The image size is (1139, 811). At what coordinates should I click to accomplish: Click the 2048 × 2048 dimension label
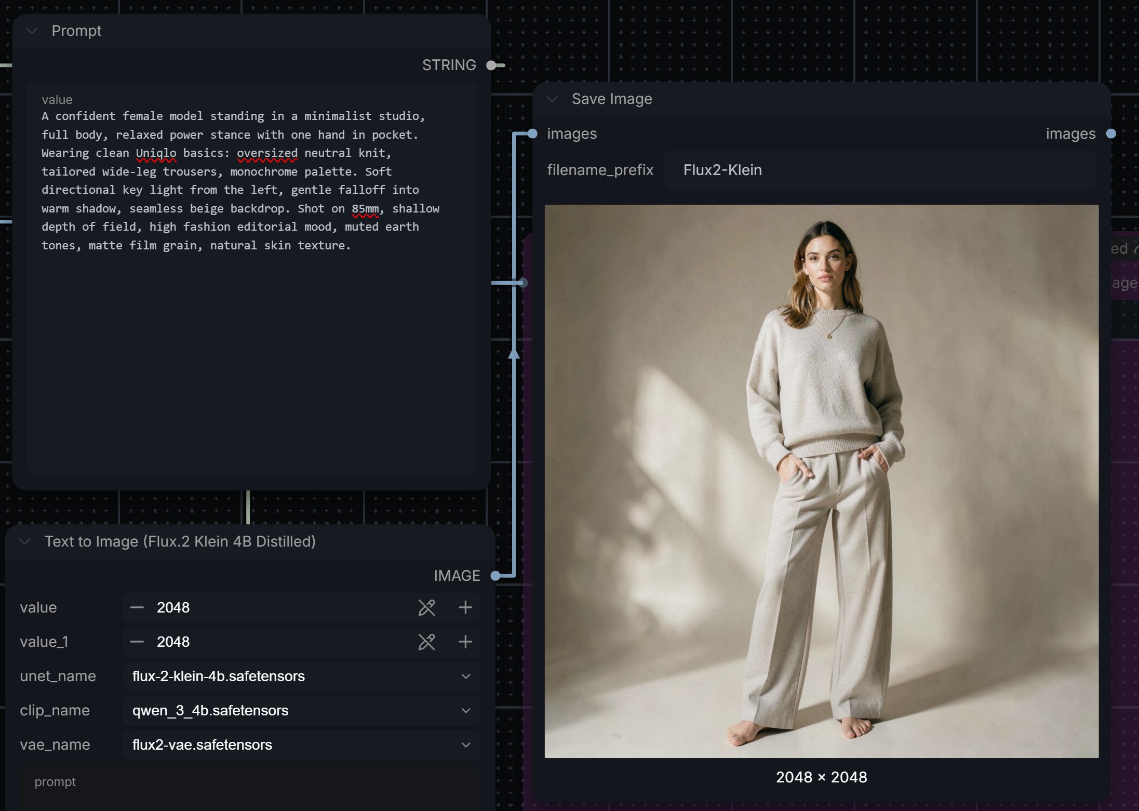pyautogui.click(x=821, y=777)
